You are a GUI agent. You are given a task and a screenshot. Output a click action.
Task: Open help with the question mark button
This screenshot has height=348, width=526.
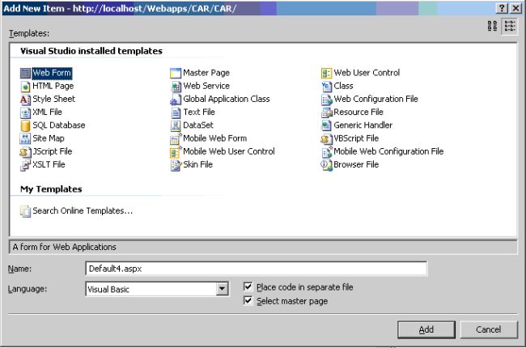[501, 8]
